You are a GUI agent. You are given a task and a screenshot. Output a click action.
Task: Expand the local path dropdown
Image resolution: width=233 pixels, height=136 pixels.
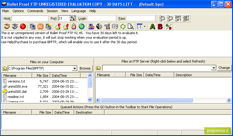pos(75,68)
